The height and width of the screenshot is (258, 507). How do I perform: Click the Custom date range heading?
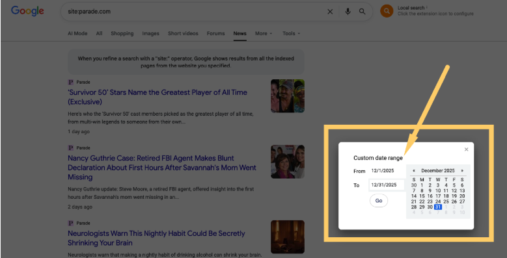click(x=378, y=158)
